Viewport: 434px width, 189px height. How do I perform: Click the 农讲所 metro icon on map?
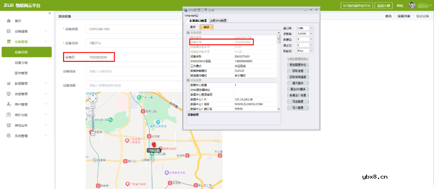click(188, 156)
